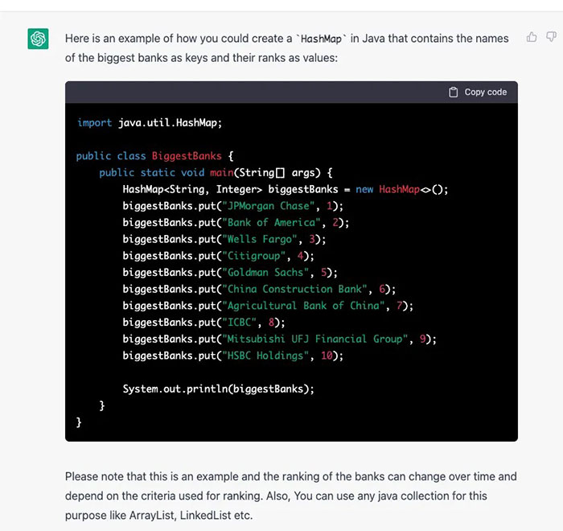The width and height of the screenshot is (563, 531).
Task: Click the BiggestBanks class name
Action: [187, 156]
